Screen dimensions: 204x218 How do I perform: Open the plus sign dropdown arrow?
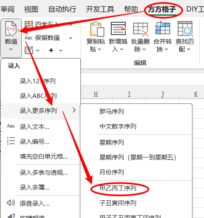61,50
